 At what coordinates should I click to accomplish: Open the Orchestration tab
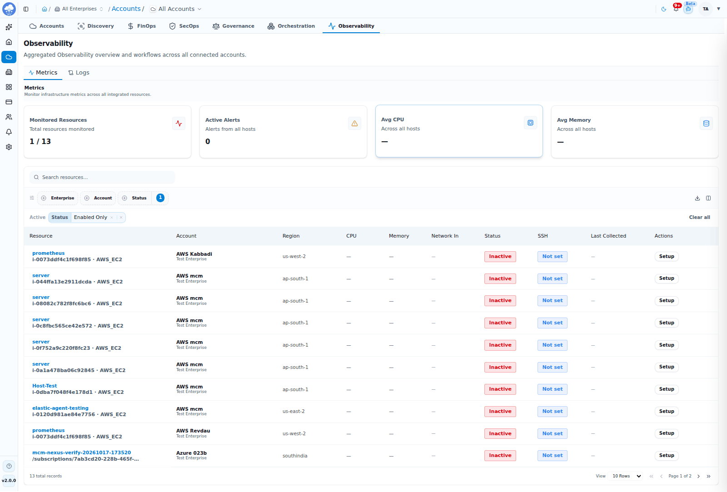coord(291,26)
